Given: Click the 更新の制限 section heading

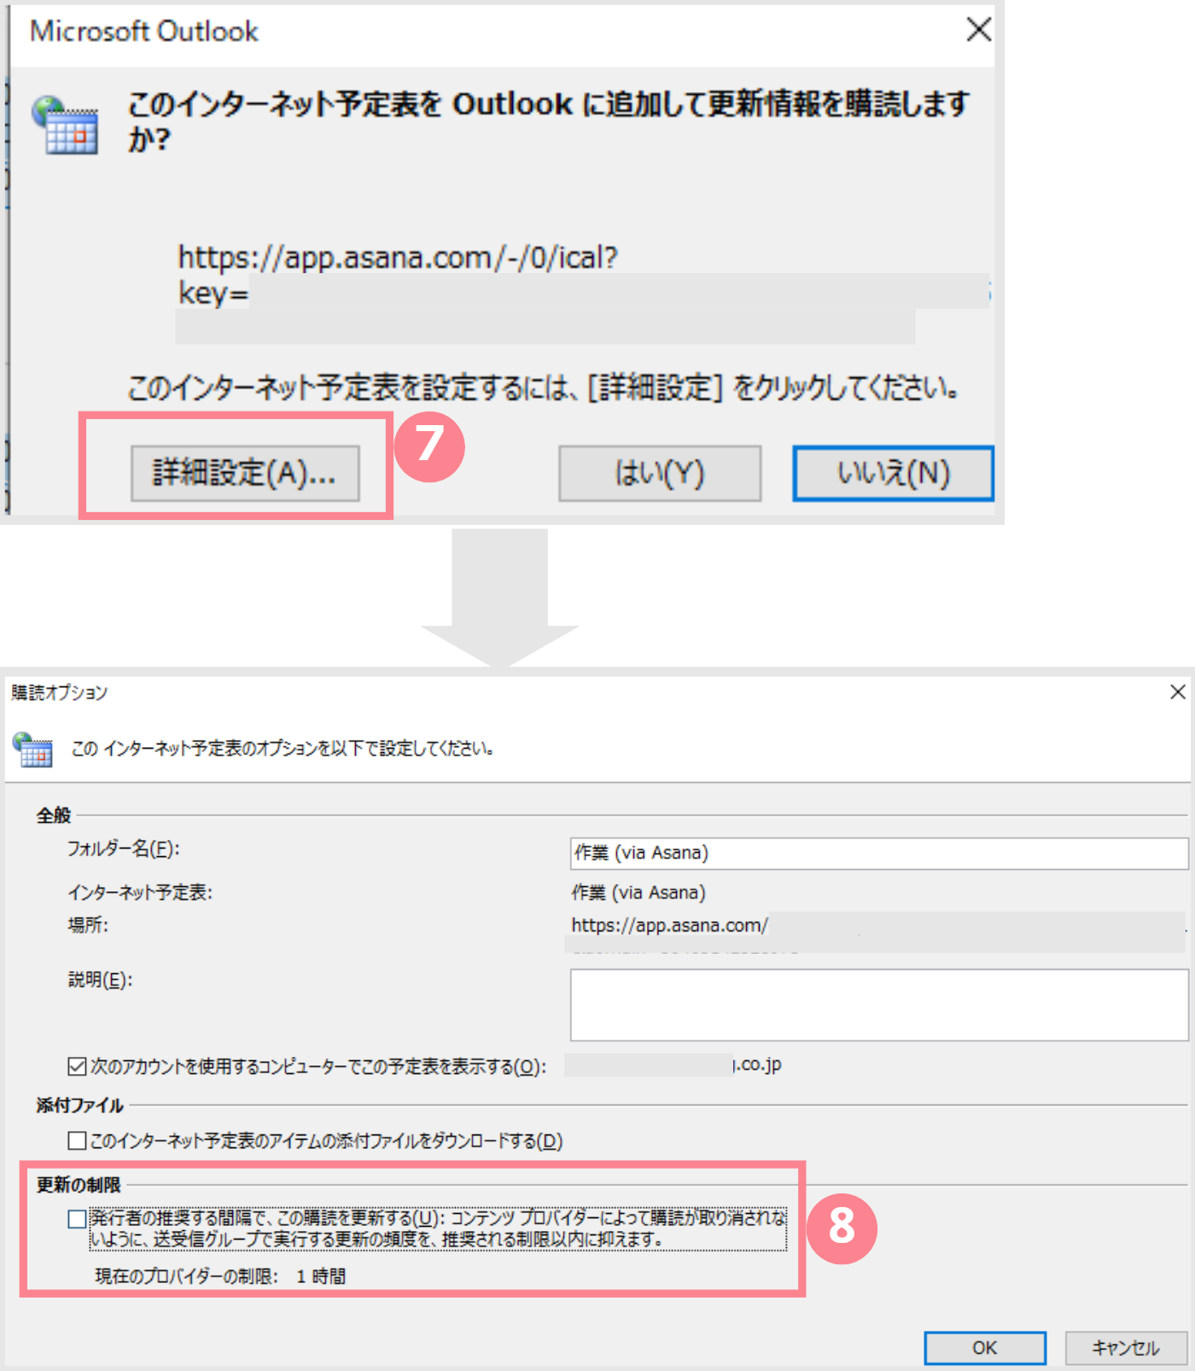Looking at the screenshot, I should tap(79, 1185).
